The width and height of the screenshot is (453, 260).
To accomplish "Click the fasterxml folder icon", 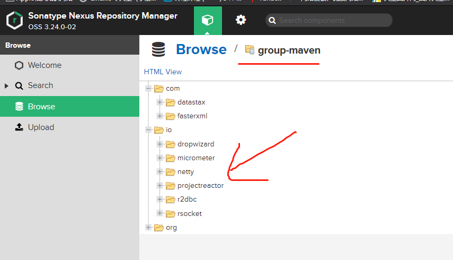I will (171, 116).
